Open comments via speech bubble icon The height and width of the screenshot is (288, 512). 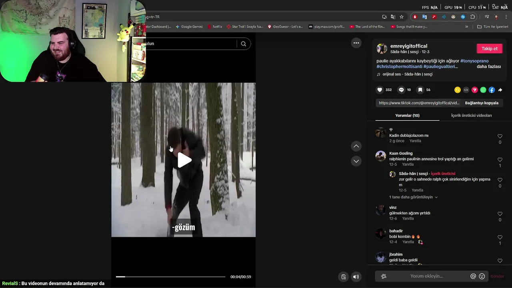401,90
